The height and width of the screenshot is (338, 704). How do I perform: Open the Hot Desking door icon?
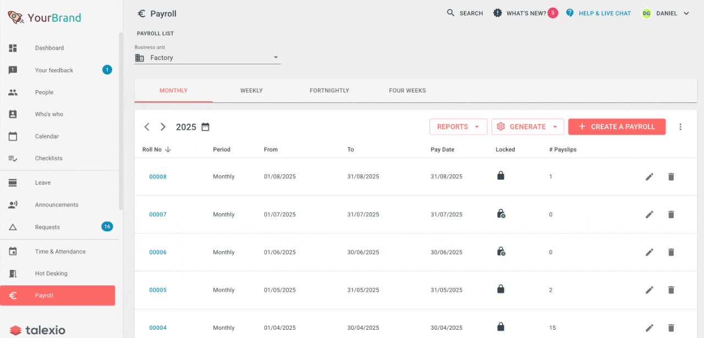click(13, 274)
